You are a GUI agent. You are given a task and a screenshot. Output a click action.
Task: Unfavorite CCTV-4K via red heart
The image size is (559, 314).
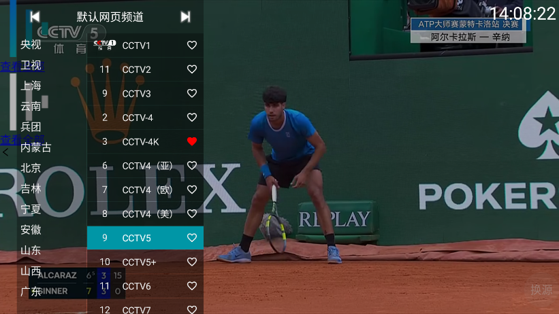click(192, 141)
